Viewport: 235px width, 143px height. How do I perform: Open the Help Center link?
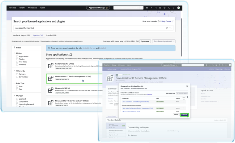point(167,21)
